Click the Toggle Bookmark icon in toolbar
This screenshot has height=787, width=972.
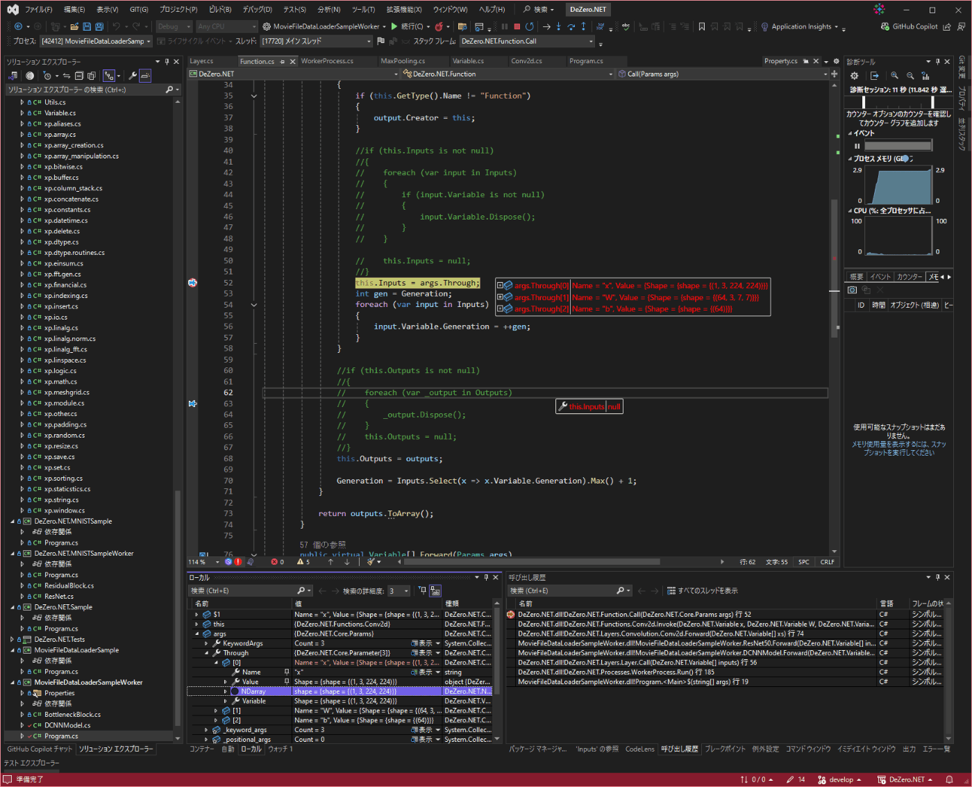702,26
